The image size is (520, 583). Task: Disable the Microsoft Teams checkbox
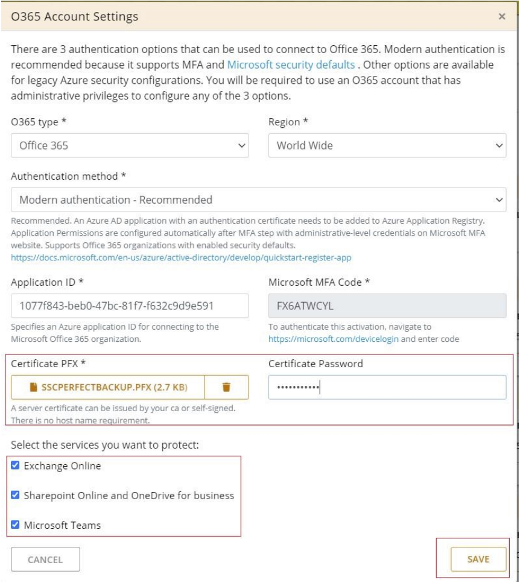[x=15, y=525]
